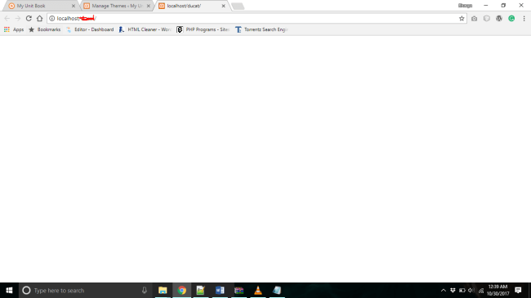Click Chrome icon in taskbar
The height and width of the screenshot is (298, 531).
point(182,290)
